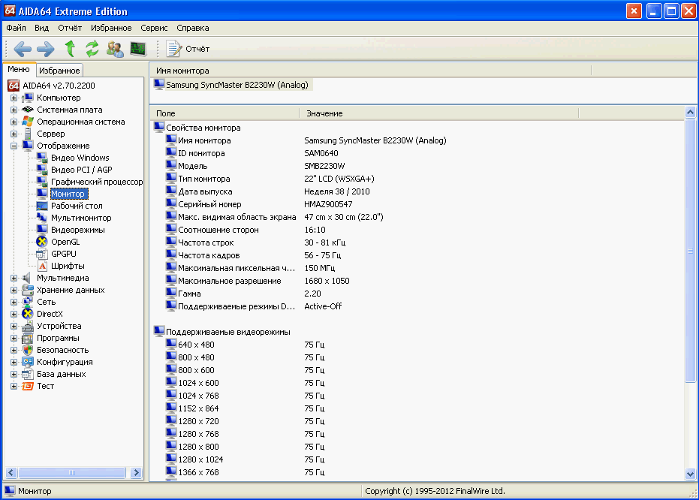Click the Отчёт toolbar button
This screenshot has width=699, height=500.
click(188, 49)
